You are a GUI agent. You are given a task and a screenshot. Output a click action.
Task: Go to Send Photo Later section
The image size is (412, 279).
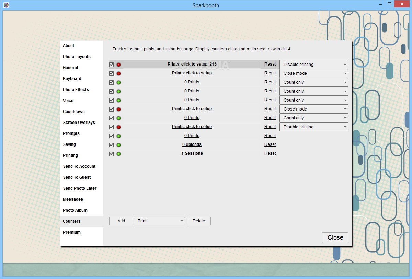tap(82, 188)
